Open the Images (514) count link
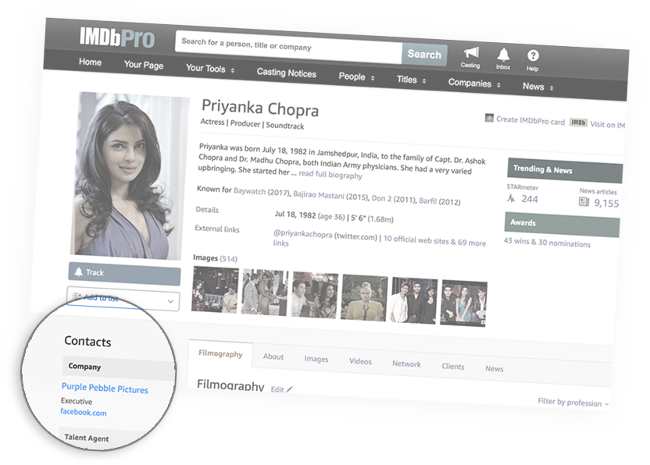Screen dimensions: 650x465 coord(228,259)
